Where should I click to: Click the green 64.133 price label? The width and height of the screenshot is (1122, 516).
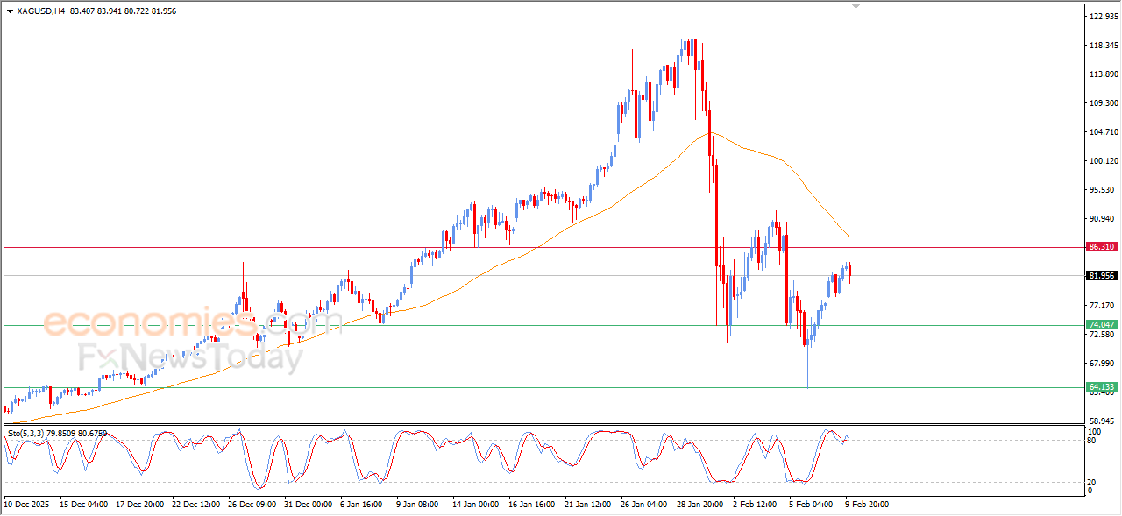pyautogui.click(x=1102, y=387)
